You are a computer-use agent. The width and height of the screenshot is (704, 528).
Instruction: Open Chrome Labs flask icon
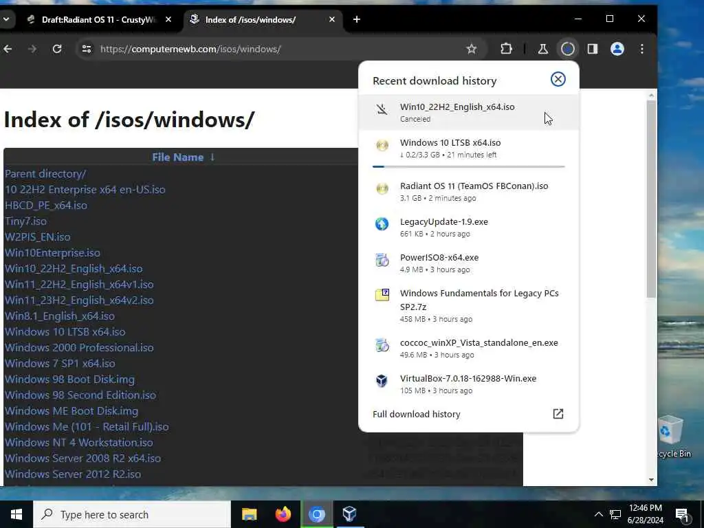coord(543,49)
